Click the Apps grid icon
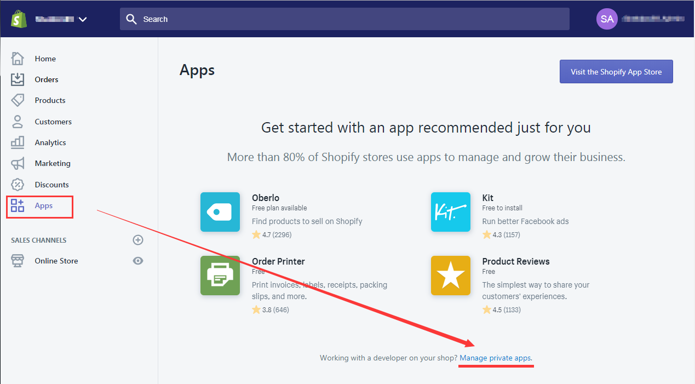Screen dimensions: 695x384 click(18, 205)
